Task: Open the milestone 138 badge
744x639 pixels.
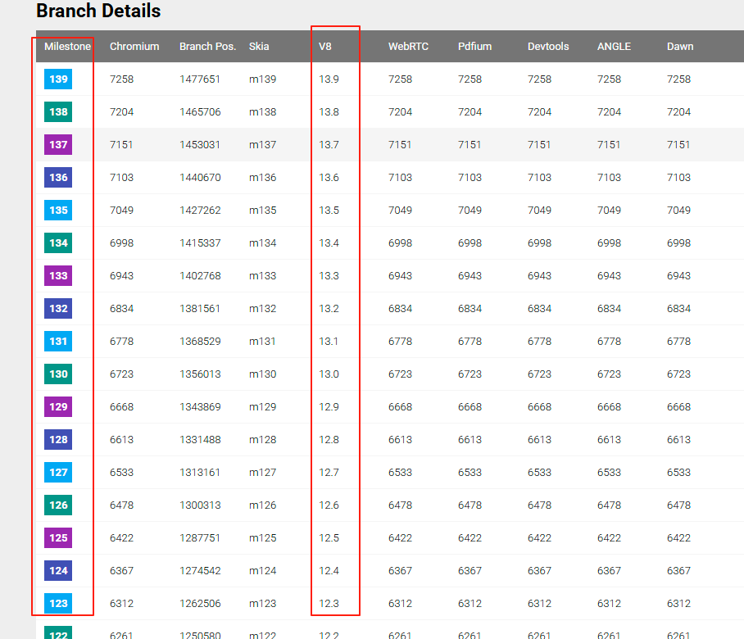Action: 58,112
